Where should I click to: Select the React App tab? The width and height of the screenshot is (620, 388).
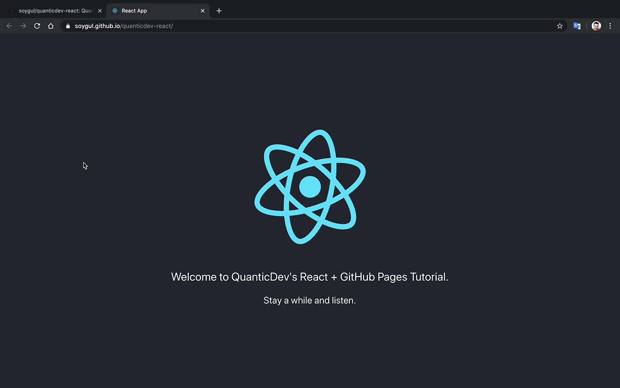coord(145,10)
